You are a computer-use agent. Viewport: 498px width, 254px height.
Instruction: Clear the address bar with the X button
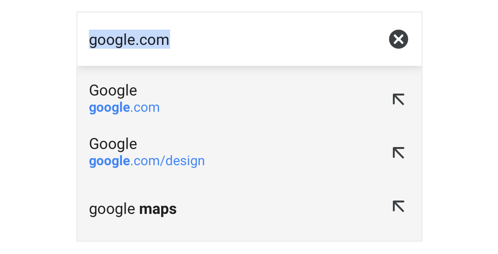[398, 39]
